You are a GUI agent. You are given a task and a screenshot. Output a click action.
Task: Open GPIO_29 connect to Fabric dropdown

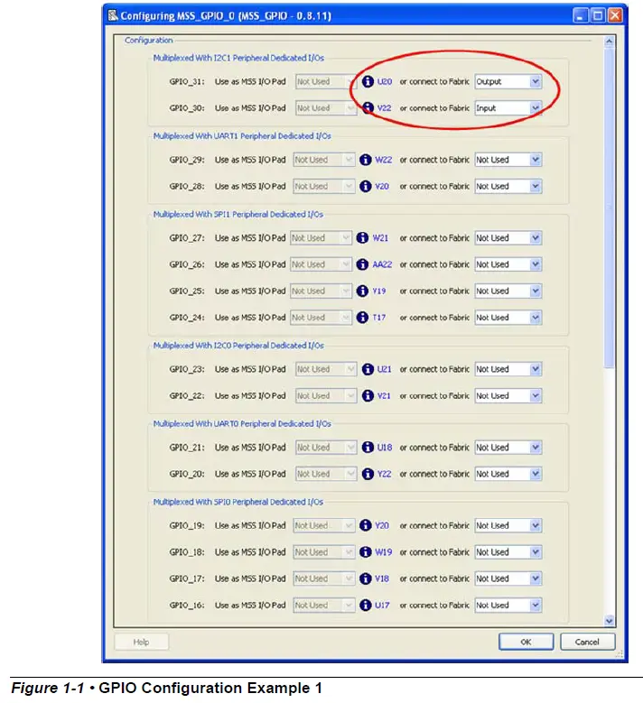click(508, 160)
